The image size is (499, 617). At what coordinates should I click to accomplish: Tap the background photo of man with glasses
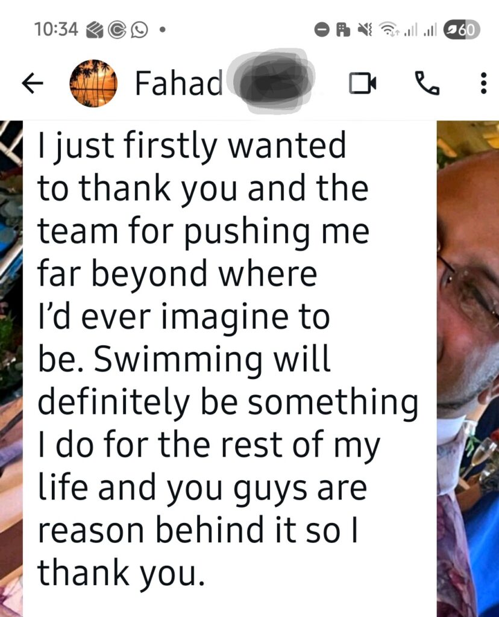468,301
